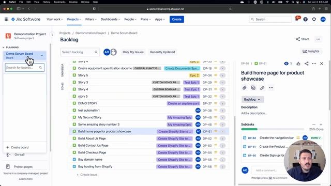This screenshot has width=331, height=186.
Task: Collapse the PLANNING section in sidebar
Action: (11, 47)
